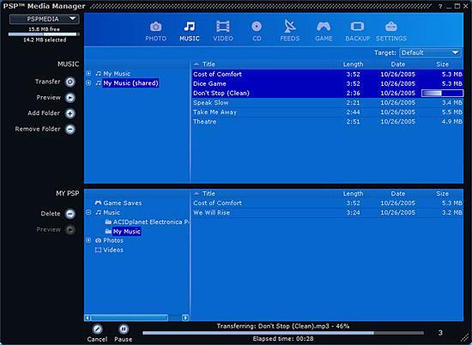472x345 pixels.
Task: Click the PSP tree horizontal scrollbar thumb
Action: pos(130,318)
